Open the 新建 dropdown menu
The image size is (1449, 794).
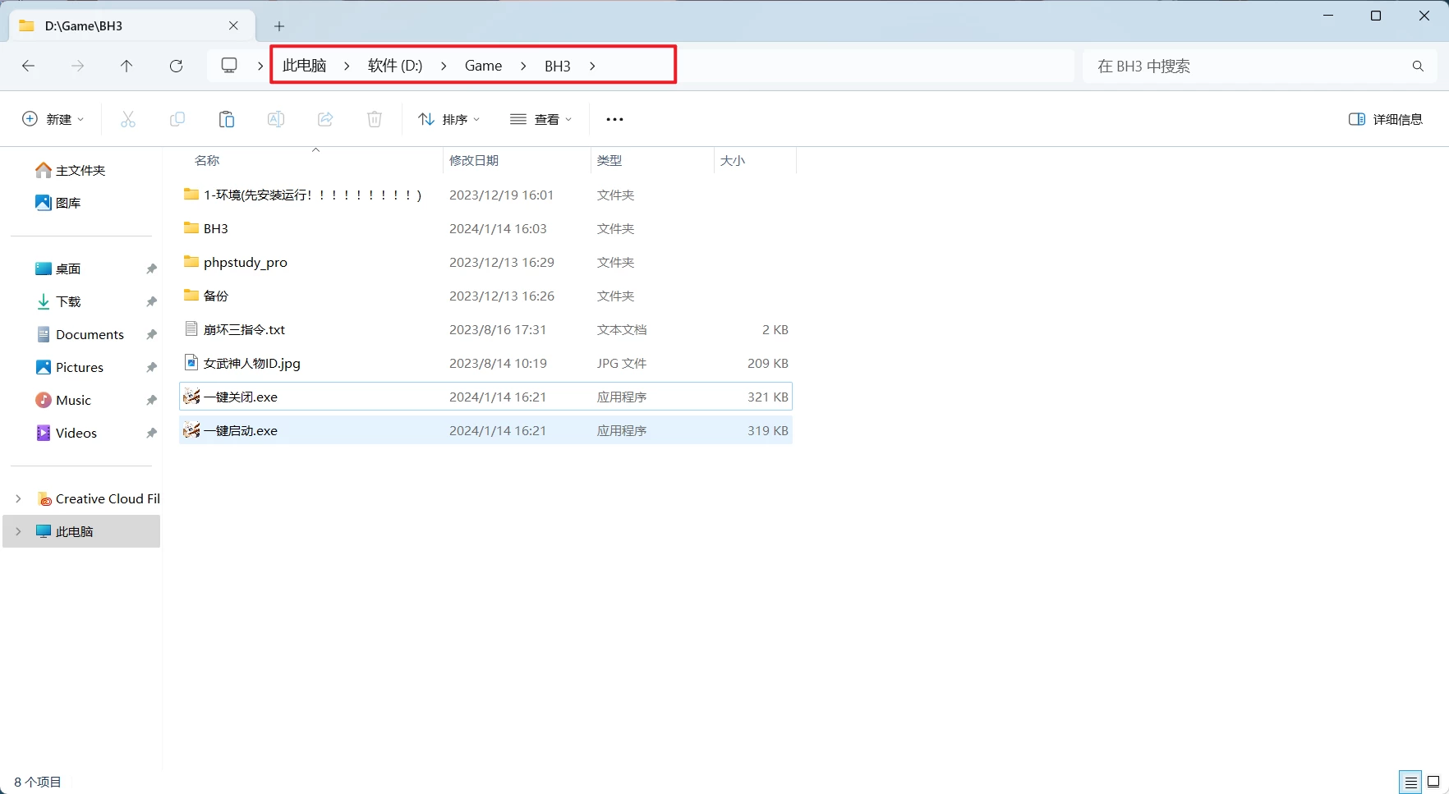coord(53,119)
